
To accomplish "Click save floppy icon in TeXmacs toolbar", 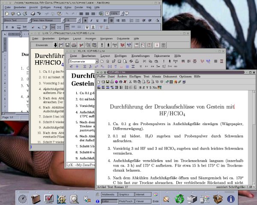I will [108, 82].
